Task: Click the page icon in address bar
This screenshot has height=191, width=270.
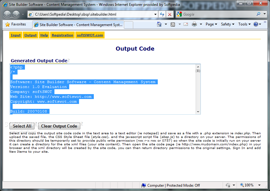Action: click(31, 14)
